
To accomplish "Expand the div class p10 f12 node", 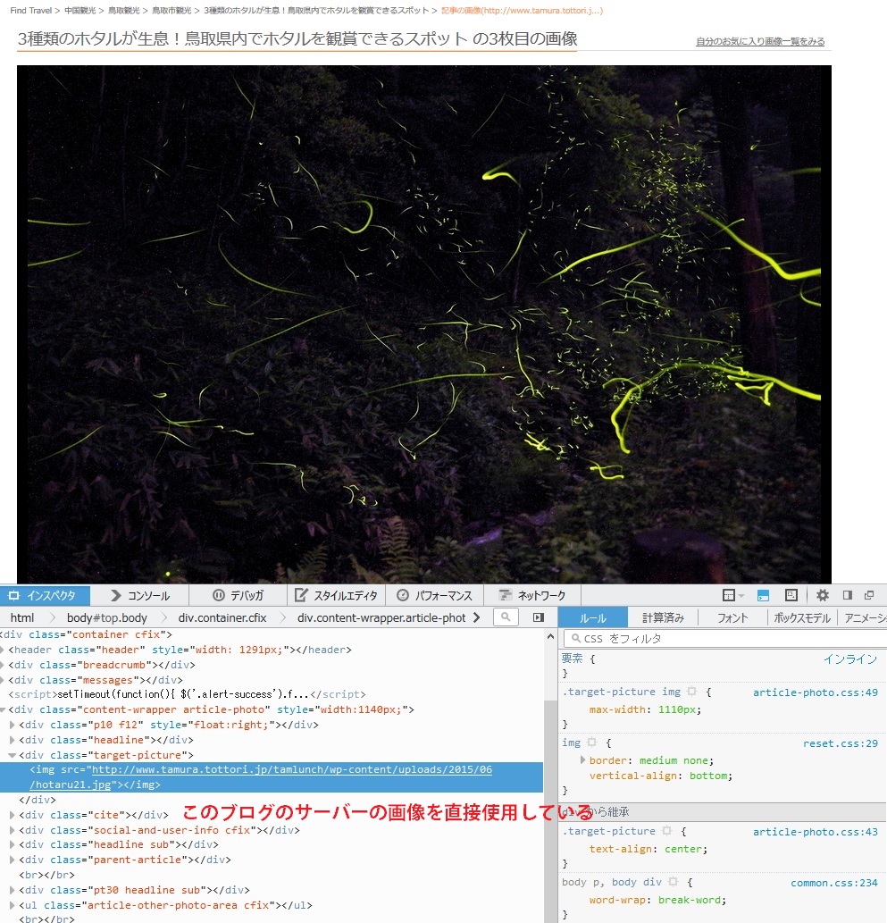I will pyautogui.click(x=13, y=725).
